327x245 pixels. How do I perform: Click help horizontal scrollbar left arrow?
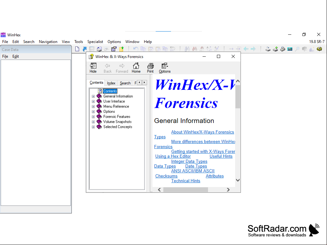pyautogui.click(x=159, y=190)
